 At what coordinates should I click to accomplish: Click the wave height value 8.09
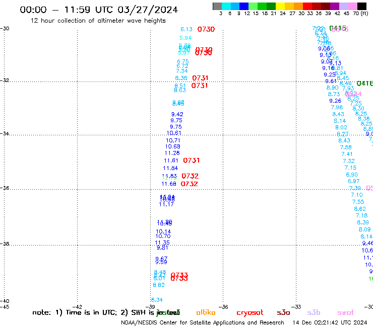click(364, 229)
